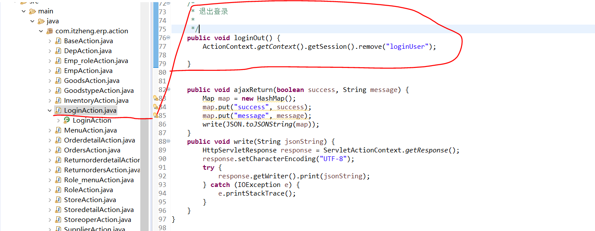The image size is (595, 231).
Task: Select BaseAction.java in the tree
Action: (88, 41)
